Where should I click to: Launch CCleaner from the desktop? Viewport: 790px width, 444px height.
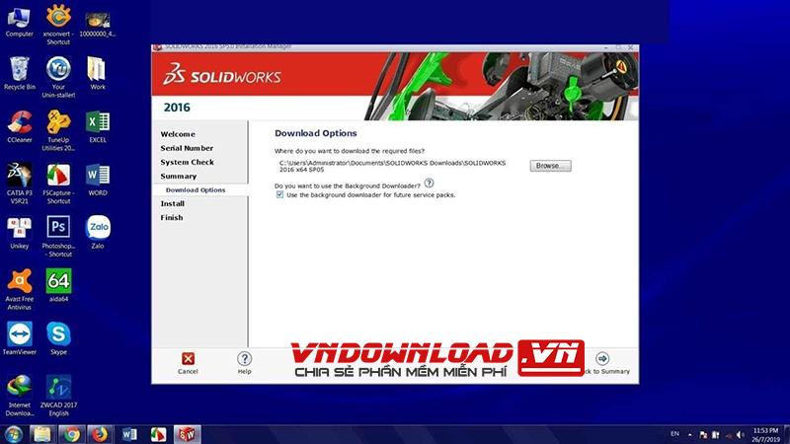(19, 127)
